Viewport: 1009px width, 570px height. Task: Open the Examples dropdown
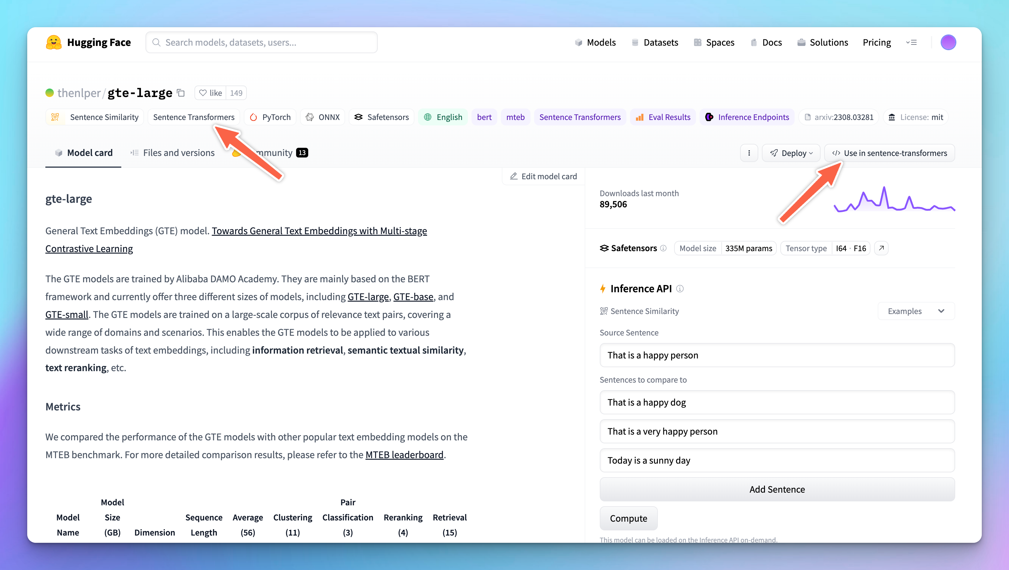click(x=916, y=311)
